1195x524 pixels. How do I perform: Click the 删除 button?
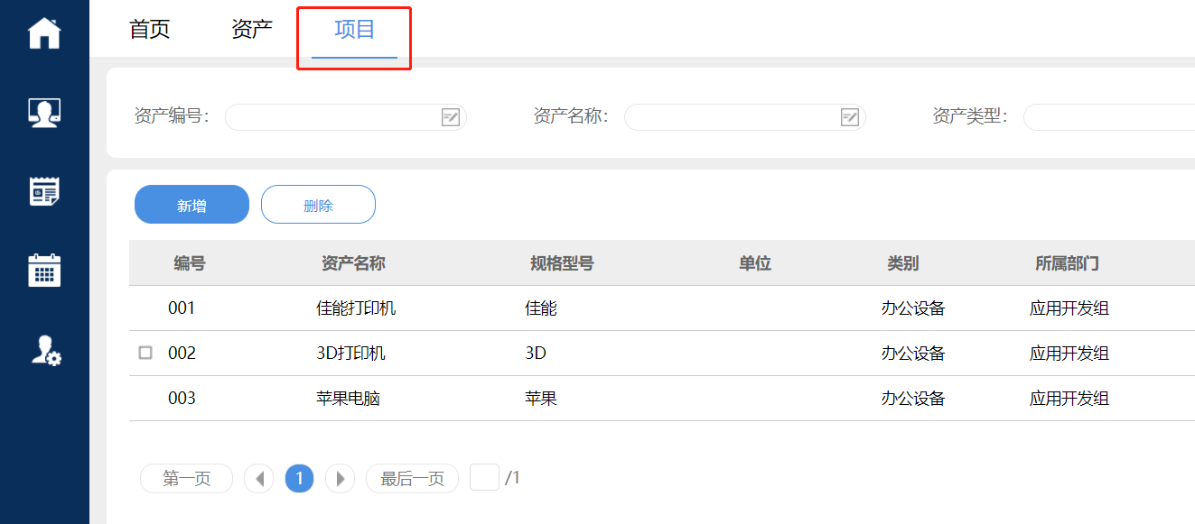tap(318, 205)
